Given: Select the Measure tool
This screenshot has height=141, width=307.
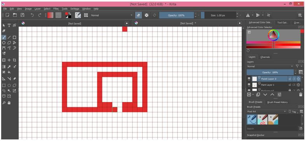Looking at the screenshot, I should 9,79.
